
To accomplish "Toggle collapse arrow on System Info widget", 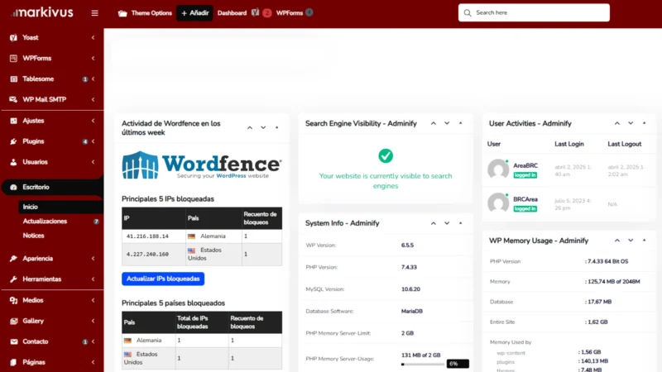I will click(x=460, y=223).
